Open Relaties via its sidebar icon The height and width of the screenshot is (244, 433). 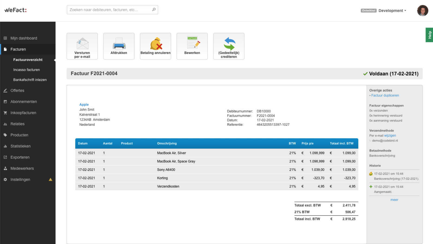pyautogui.click(x=5, y=124)
